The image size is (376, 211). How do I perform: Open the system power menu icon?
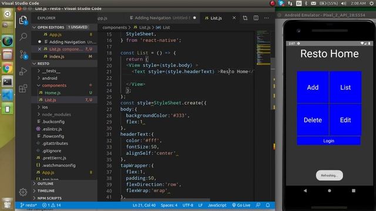tap(372, 3)
